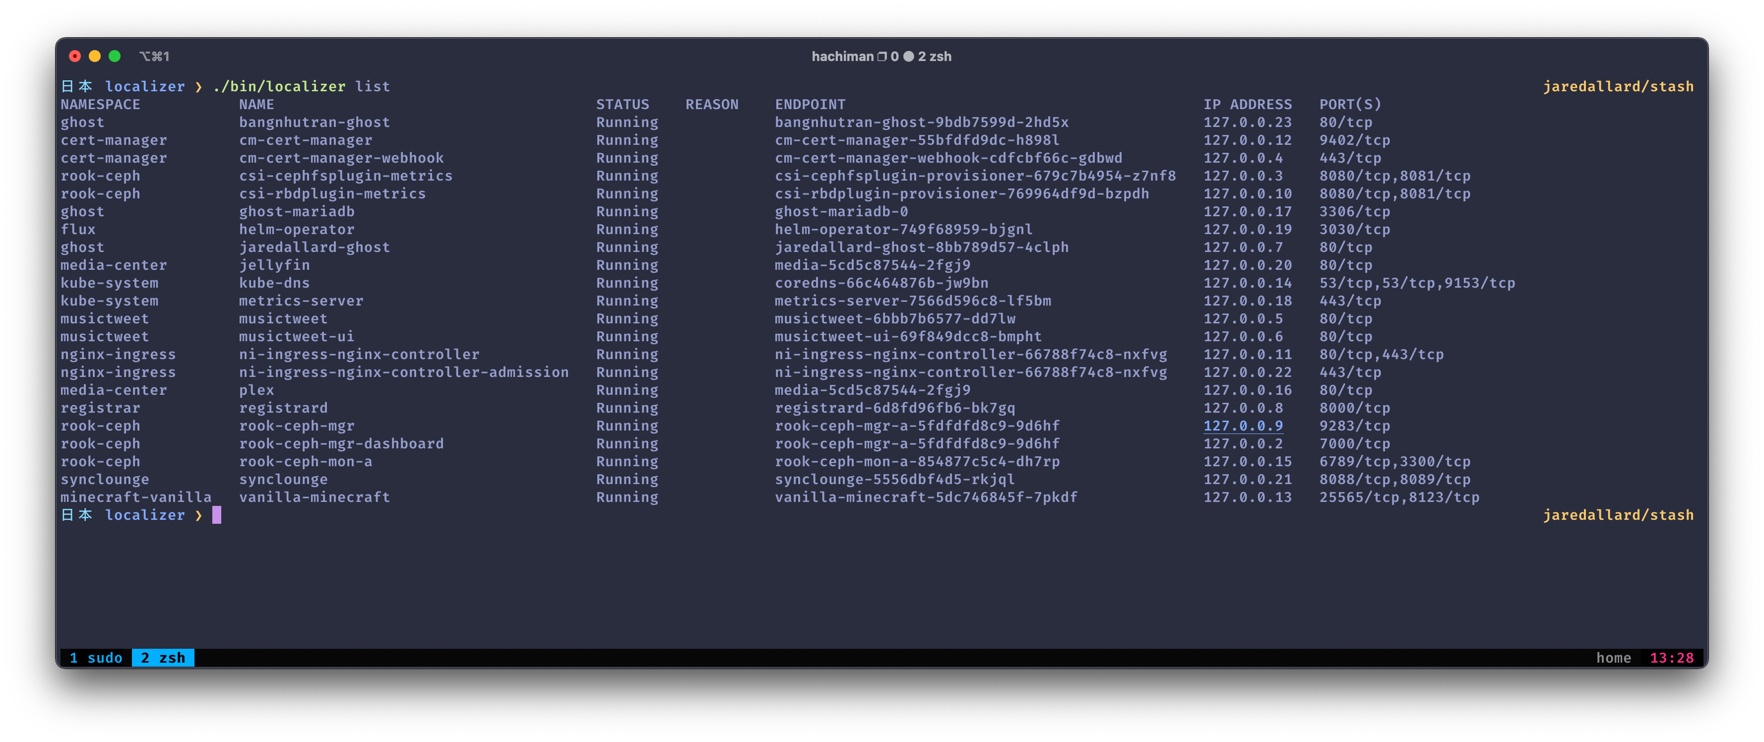1764x742 pixels.
Task: Click the name 'rook-ceph-mon-a'
Action: (x=306, y=461)
